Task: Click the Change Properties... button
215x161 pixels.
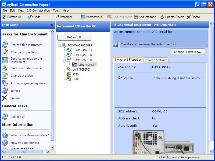Action: [188, 52]
